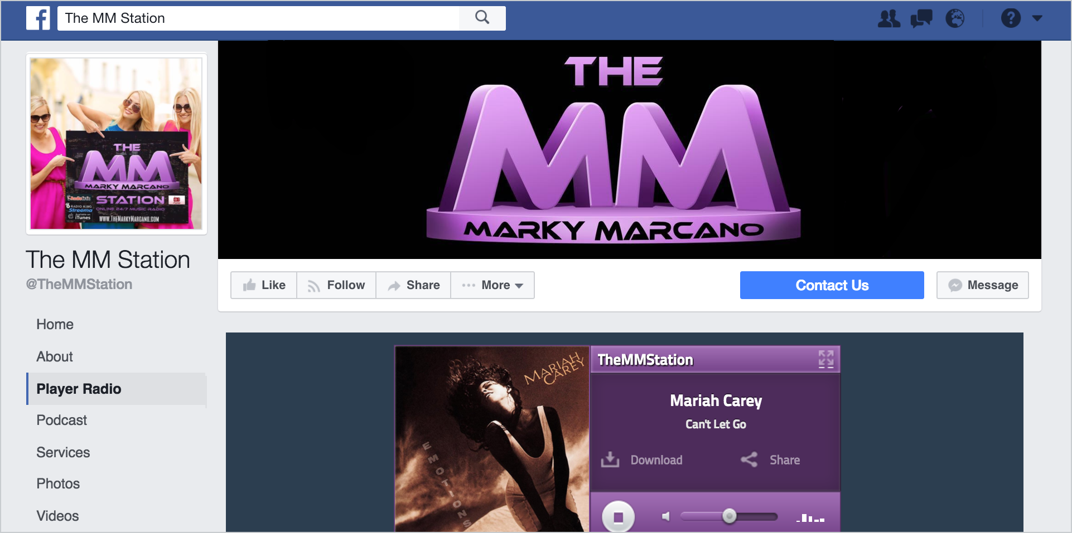Share the page via toolbar button
The image size is (1072, 533).
(413, 285)
